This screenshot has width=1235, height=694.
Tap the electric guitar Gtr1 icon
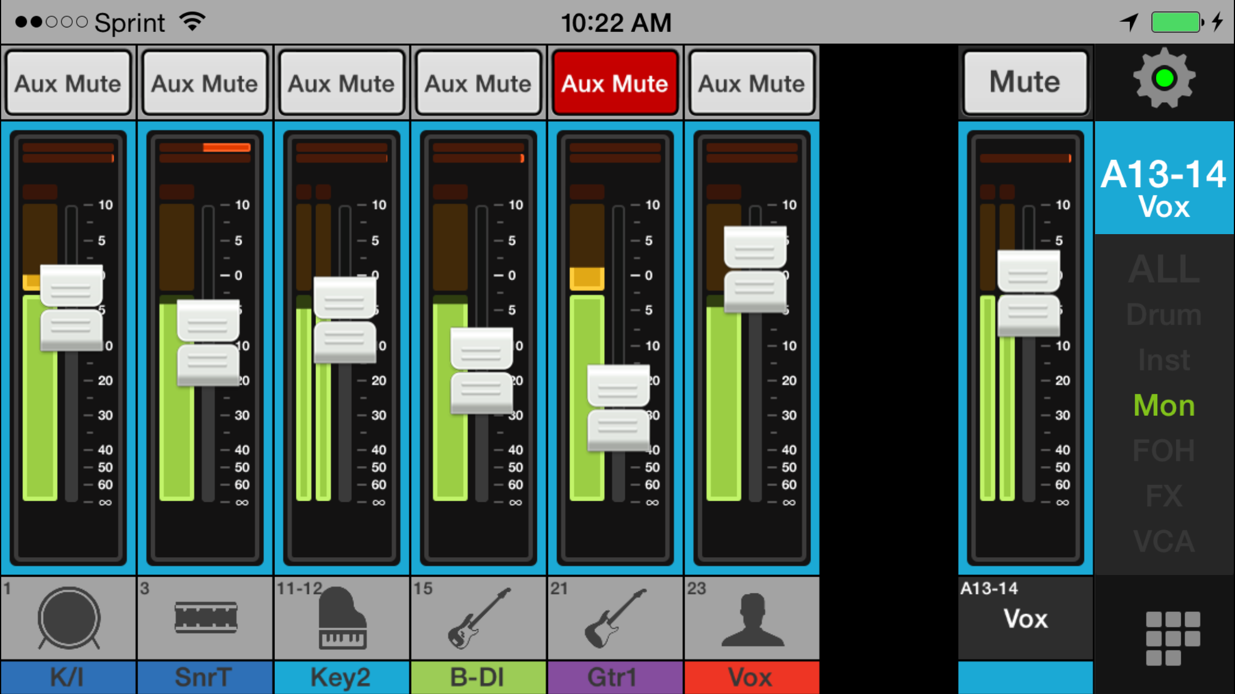[x=613, y=619]
